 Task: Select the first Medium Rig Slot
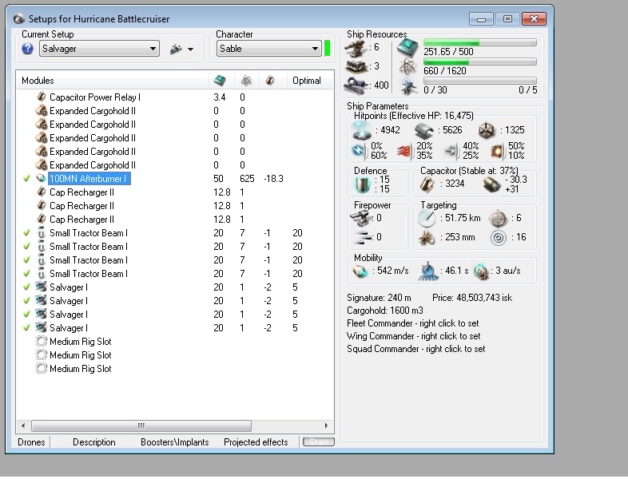pyautogui.click(x=80, y=342)
